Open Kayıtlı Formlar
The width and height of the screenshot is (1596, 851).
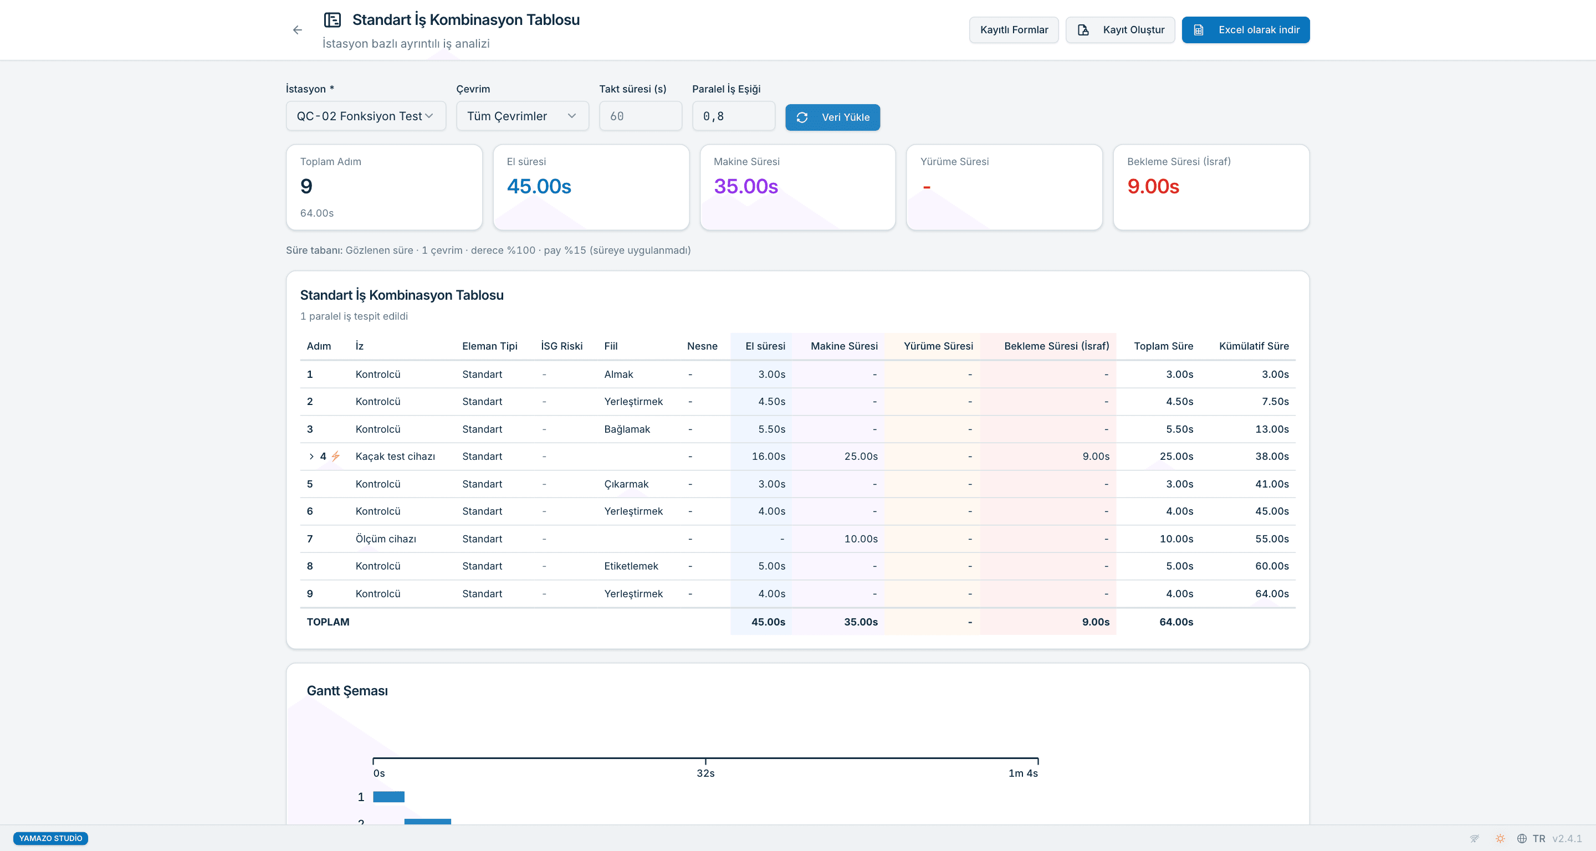1014,30
